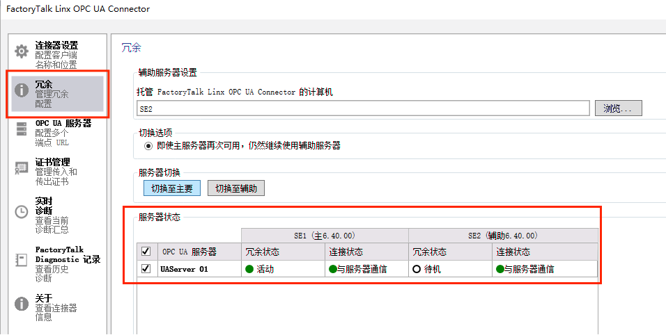Screen dimensions: 666x335
Task: Click 切换至辅助 button
Action: tap(235, 188)
